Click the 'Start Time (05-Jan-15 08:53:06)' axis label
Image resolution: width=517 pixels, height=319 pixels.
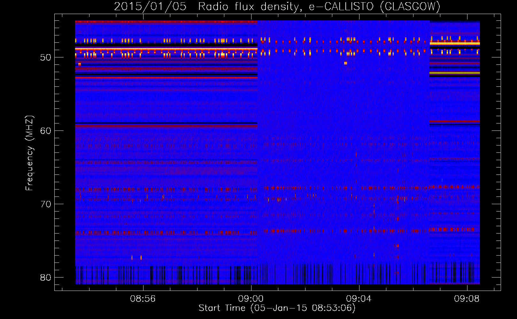coord(277,308)
